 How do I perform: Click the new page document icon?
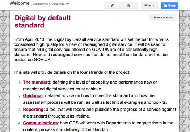[x=129, y=5]
